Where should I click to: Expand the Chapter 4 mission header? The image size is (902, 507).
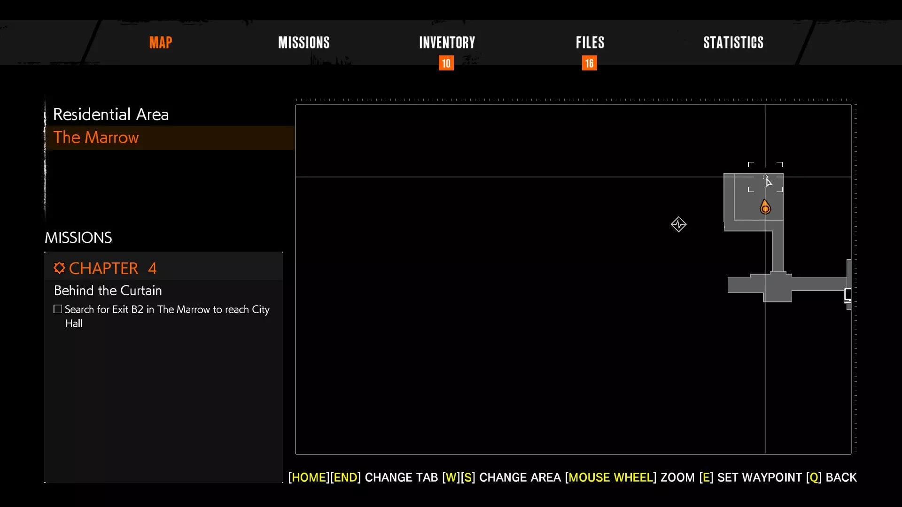[x=113, y=269]
